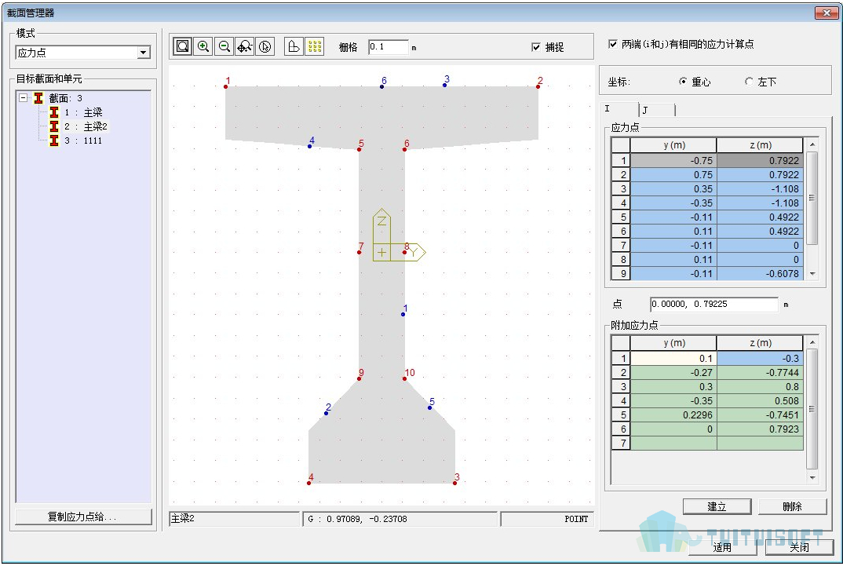Image resolution: width=843 pixels, height=566 pixels.
Task: Select the pan/zoom move tool icon
Action: (245, 47)
